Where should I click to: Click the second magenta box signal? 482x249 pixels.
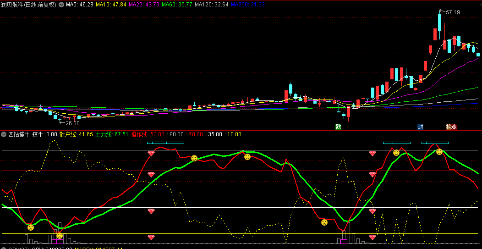(x=344, y=242)
